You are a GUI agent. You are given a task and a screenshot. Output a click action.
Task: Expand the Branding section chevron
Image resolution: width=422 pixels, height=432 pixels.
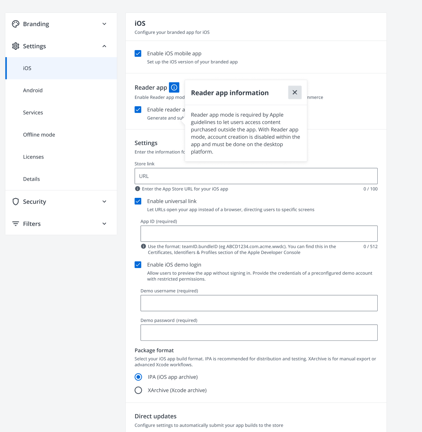tap(104, 24)
